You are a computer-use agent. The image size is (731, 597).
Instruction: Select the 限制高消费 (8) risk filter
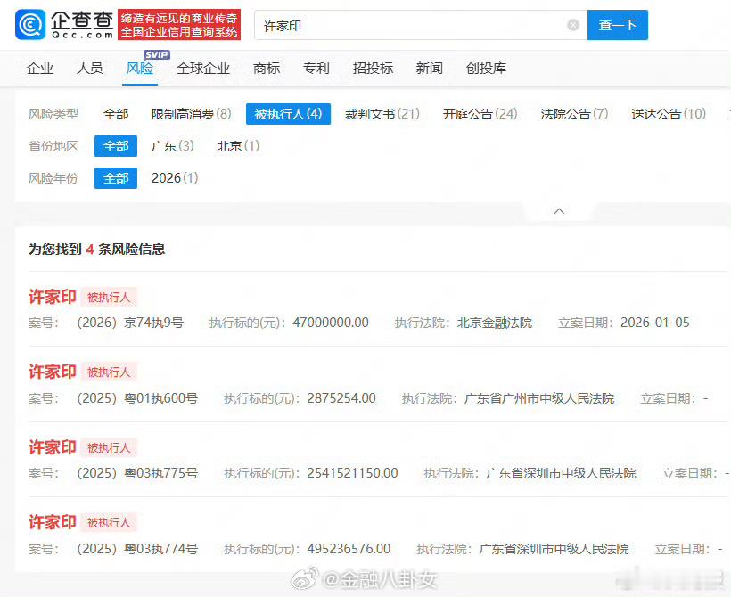tap(192, 113)
